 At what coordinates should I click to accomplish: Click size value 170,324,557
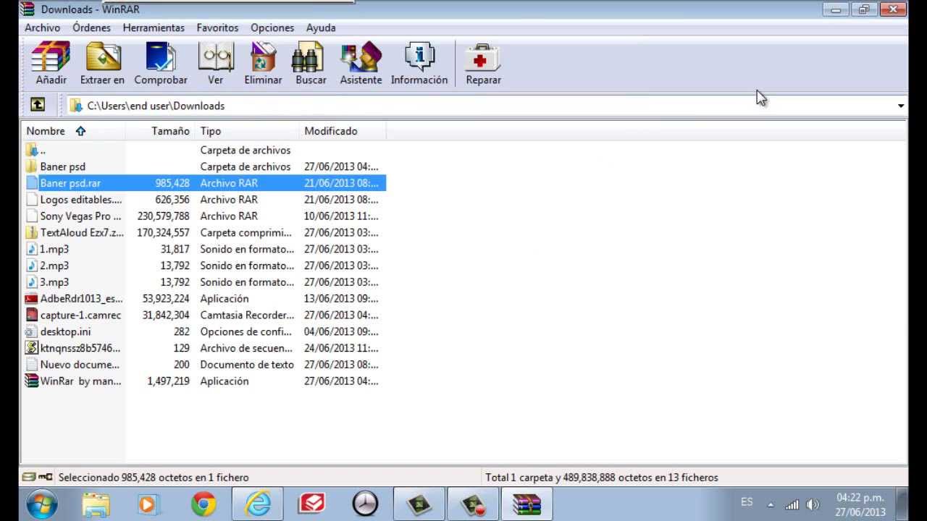pyautogui.click(x=163, y=232)
